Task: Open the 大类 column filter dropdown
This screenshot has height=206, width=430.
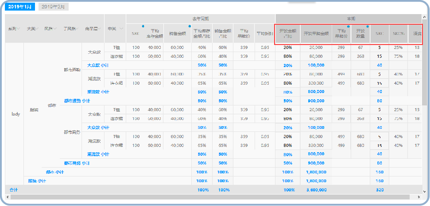Action: (x=37, y=28)
